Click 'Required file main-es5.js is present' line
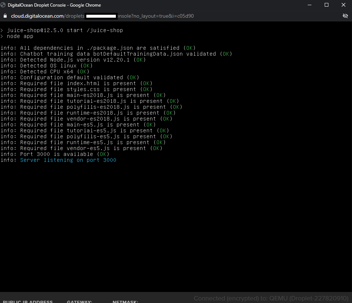Viewport: 352px width, 303px height. [78, 125]
